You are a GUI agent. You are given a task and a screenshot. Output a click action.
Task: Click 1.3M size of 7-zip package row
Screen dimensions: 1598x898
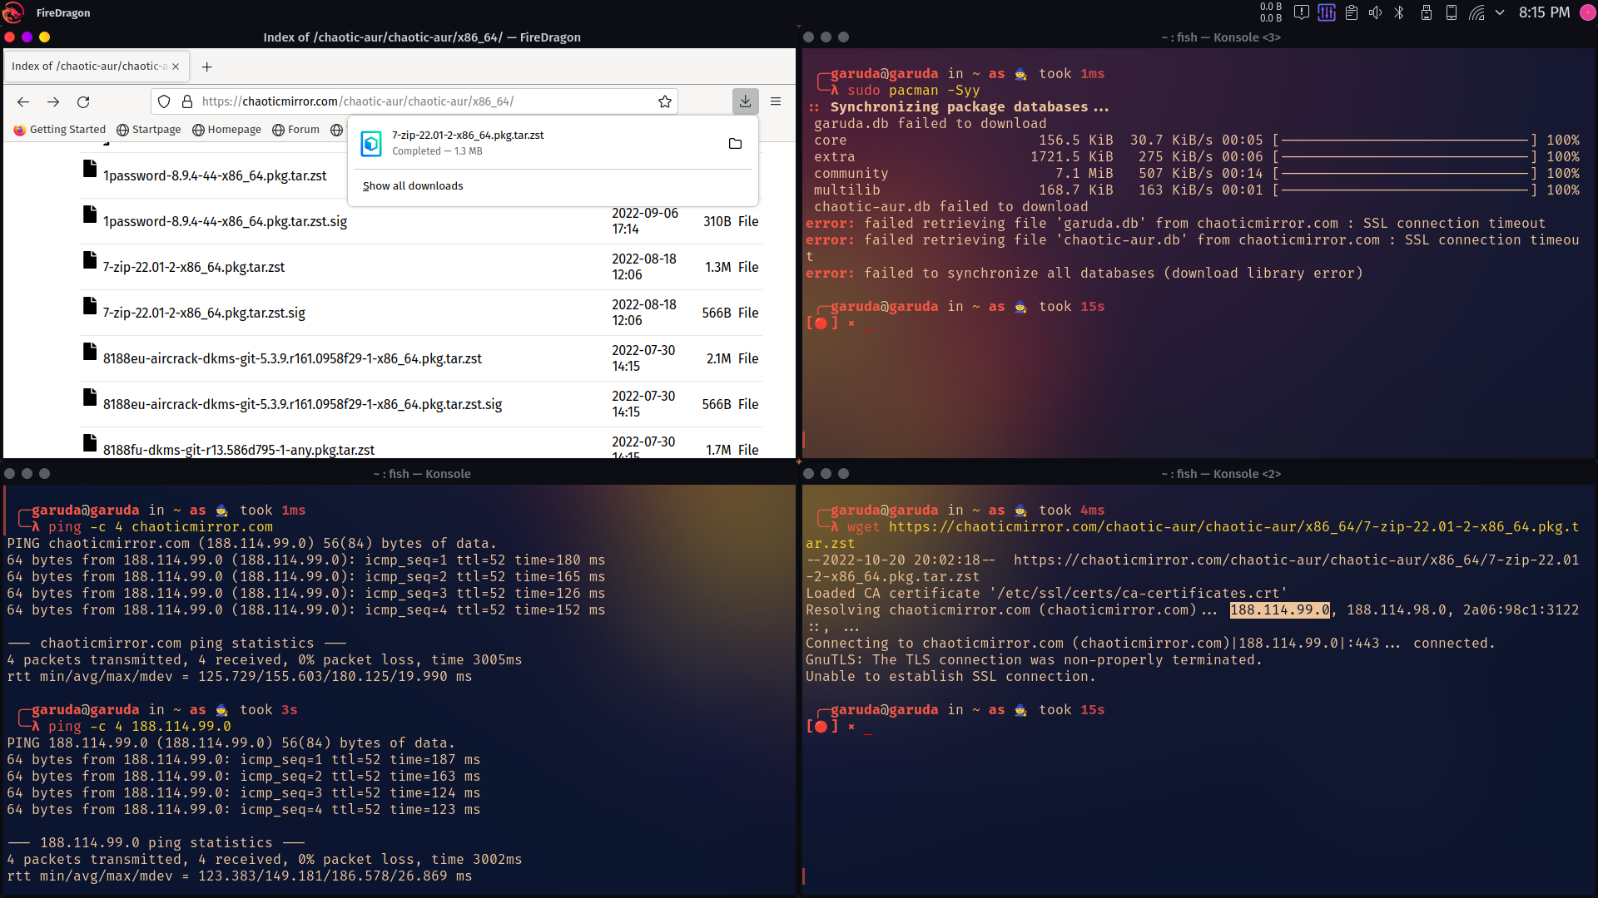pyautogui.click(x=718, y=268)
